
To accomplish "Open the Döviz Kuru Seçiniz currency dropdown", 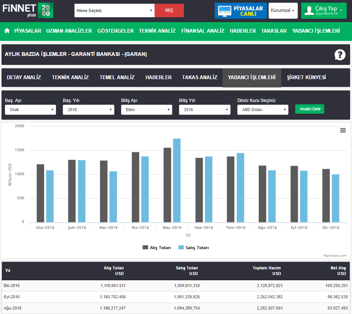I will 263,110.
